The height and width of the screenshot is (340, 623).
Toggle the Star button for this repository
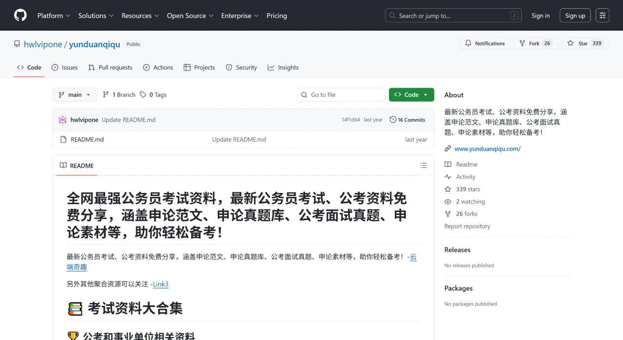coord(585,43)
